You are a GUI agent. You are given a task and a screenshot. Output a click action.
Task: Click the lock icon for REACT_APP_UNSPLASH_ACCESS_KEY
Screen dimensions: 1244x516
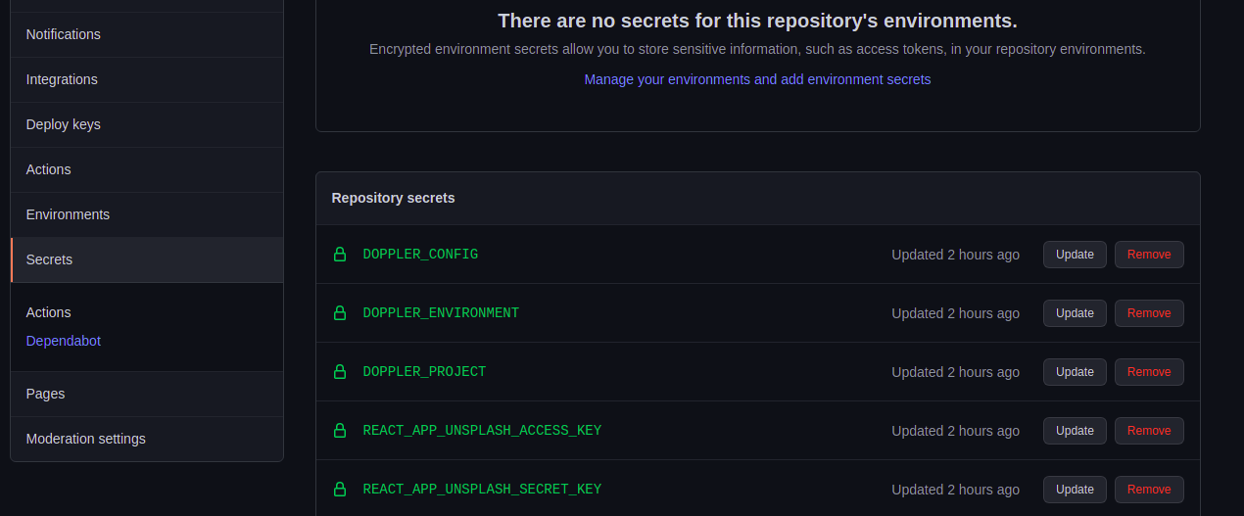coord(340,431)
